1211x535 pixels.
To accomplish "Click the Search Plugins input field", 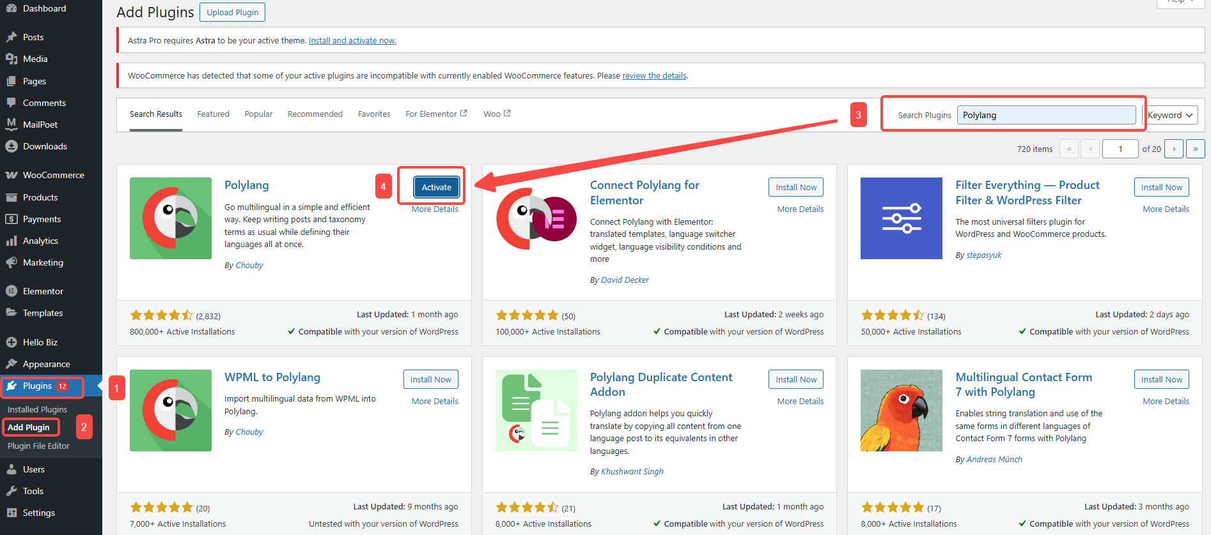I will pyautogui.click(x=1047, y=115).
